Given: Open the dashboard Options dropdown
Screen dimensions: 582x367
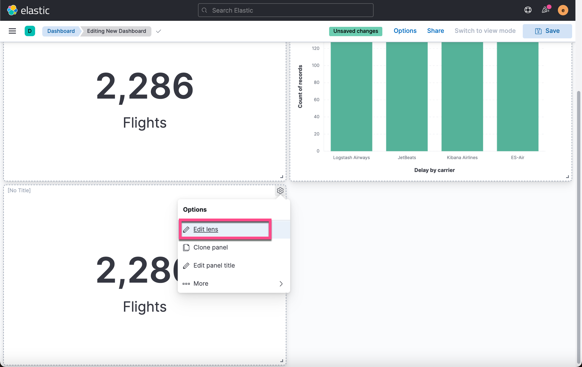Looking at the screenshot, I should [x=405, y=31].
